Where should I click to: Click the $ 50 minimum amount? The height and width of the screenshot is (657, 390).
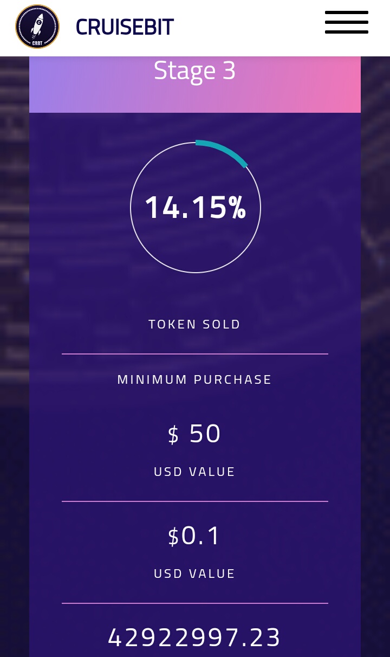204,434
